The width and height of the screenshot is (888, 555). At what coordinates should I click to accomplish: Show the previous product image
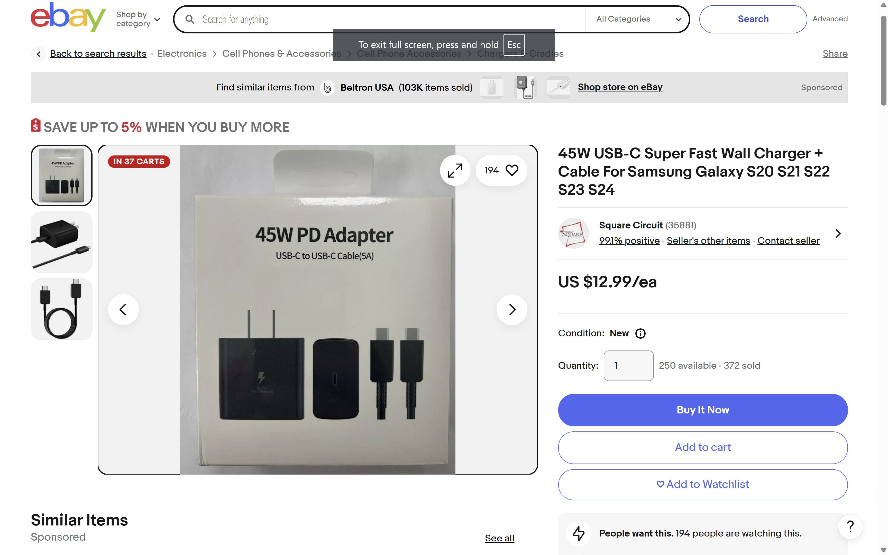pos(123,309)
